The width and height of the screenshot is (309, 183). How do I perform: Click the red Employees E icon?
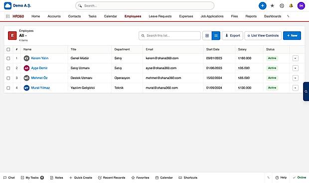12,36
